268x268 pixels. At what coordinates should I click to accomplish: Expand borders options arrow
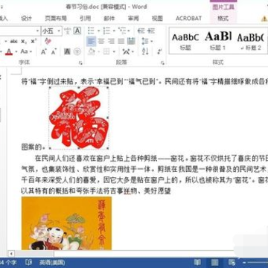pos(114,52)
